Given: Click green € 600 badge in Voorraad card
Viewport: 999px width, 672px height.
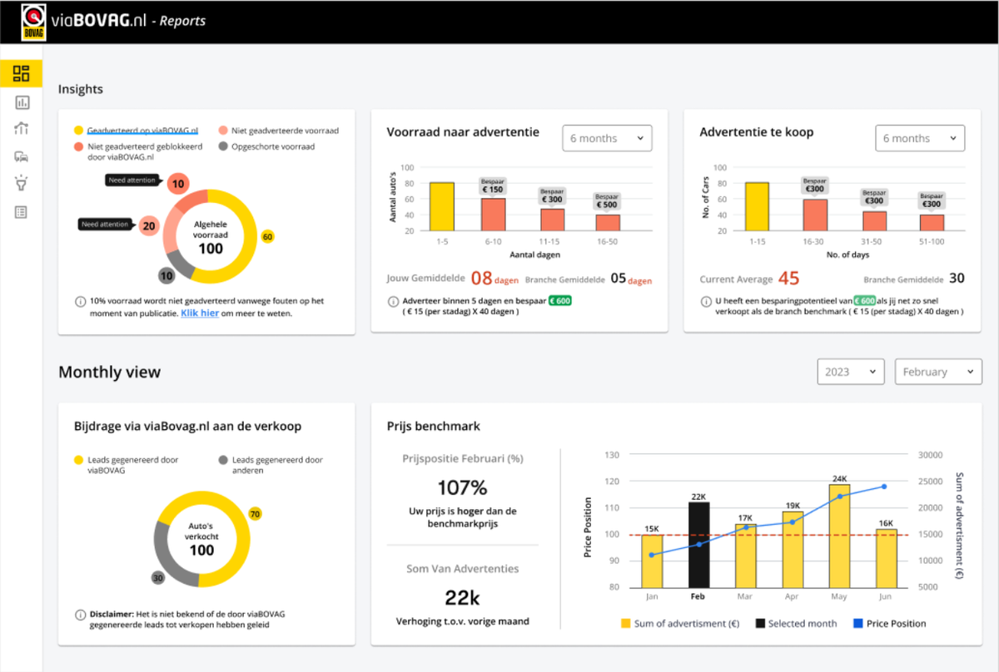Looking at the screenshot, I should tap(559, 301).
